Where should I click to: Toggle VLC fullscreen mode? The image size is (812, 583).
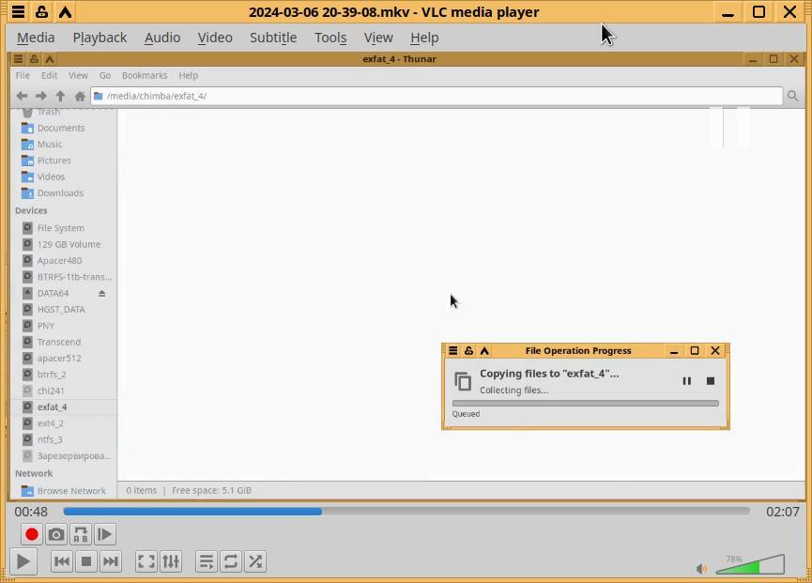[x=146, y=561]
